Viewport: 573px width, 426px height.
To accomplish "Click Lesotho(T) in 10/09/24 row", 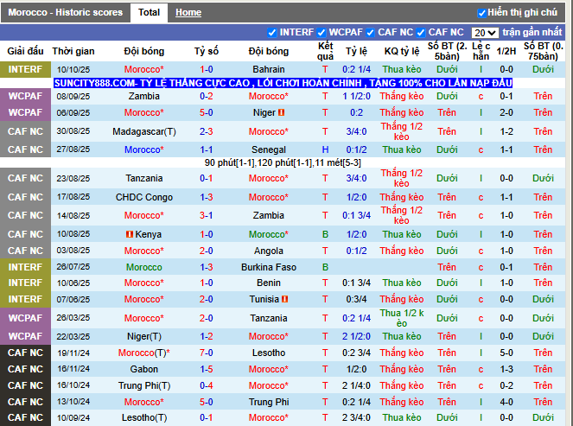I will [x=144, y=417].
